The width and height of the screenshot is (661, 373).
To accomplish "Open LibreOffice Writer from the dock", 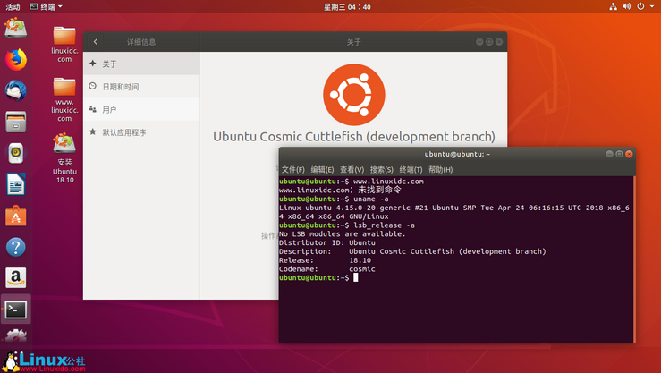I will (x=16, y=184).
